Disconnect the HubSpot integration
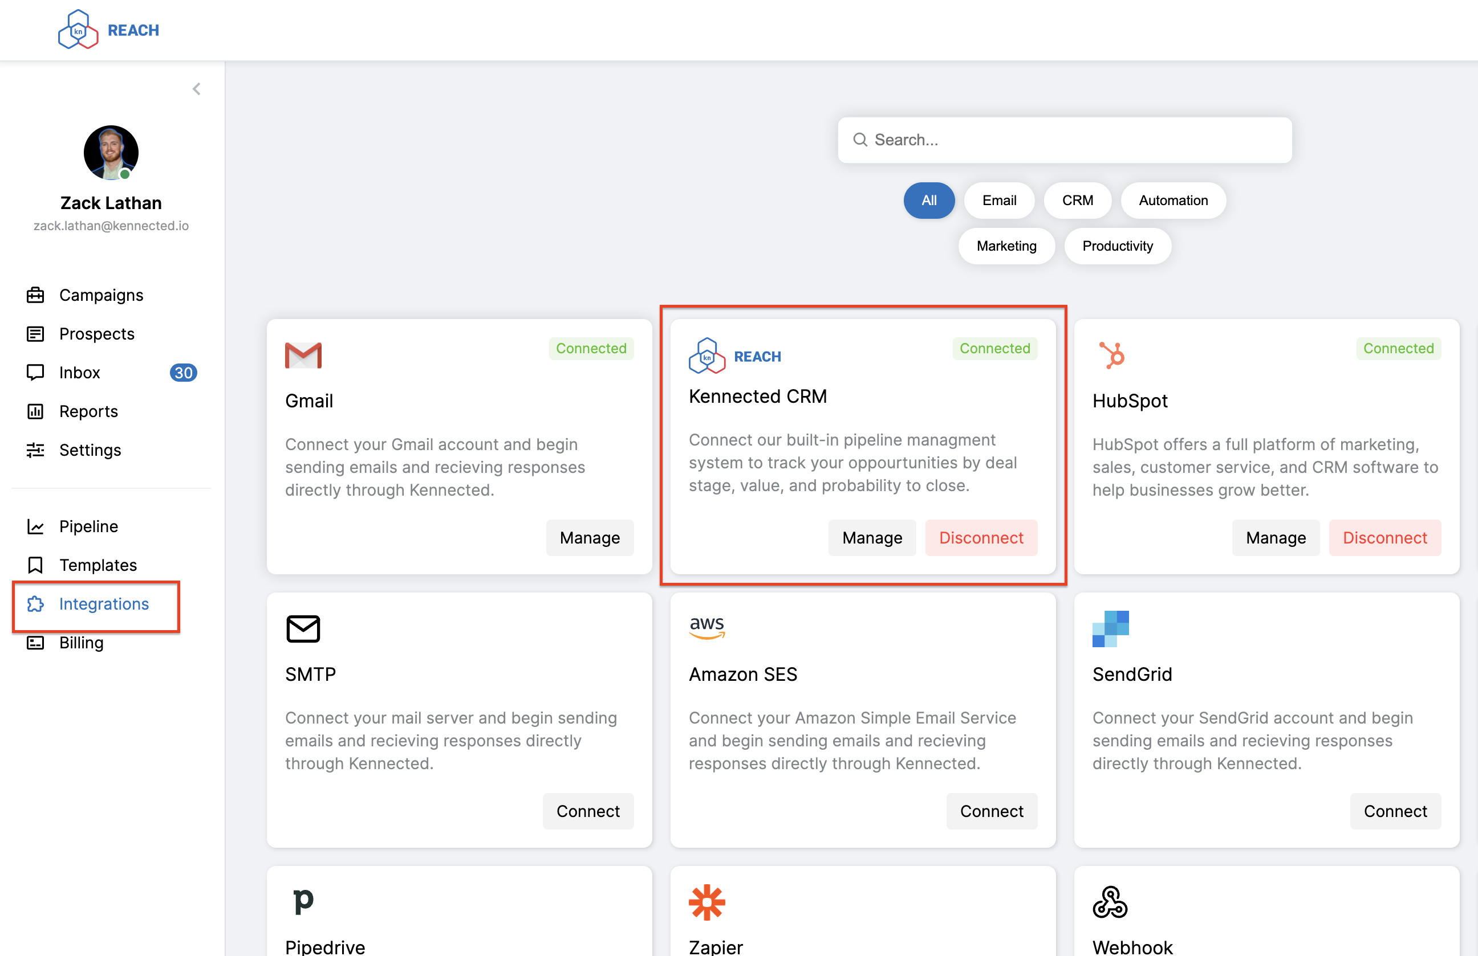 (1384, 538)
